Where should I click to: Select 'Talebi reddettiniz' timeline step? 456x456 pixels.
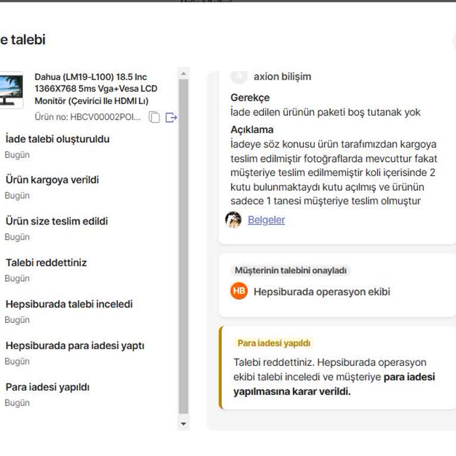pyautogui.click(x=46, y=262)
